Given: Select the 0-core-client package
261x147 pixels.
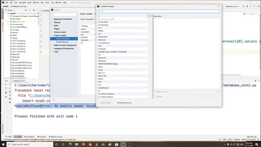Looking at the screenshot, I should tap(123, 22).
